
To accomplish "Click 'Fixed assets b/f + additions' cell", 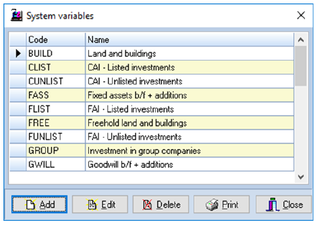I will pyautogui.click(x=190, y=95).
